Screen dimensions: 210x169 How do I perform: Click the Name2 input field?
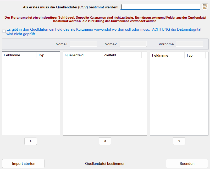pos(133,44)
